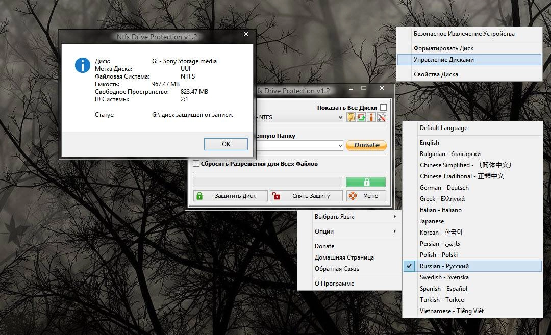Click the 'NTFS' file system value in dialog
The image size is (551, 335).
(188, 76)
